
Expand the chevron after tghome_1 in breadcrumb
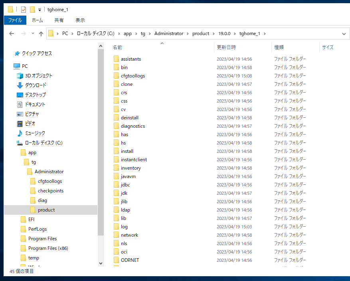coord(265,34)
